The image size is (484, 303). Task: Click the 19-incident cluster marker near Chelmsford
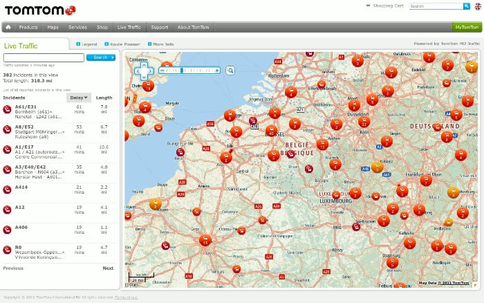point(148,86)
